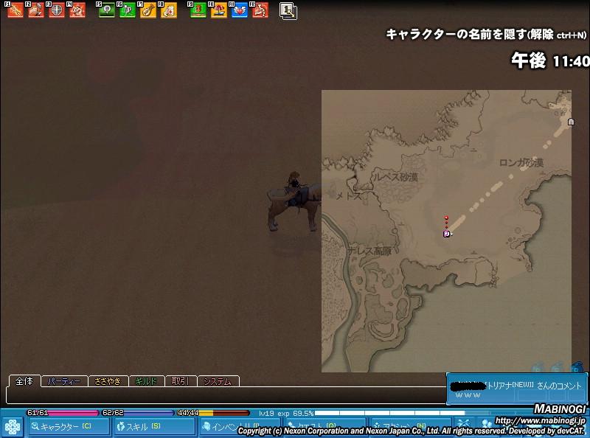This screenshot has width=590, height=438.
Task: Switch to the 全体 chat tab
Action: pos(24,381)
